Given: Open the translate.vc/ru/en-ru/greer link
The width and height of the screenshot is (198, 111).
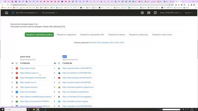Looking at the screenshot, I should [75, 101].
